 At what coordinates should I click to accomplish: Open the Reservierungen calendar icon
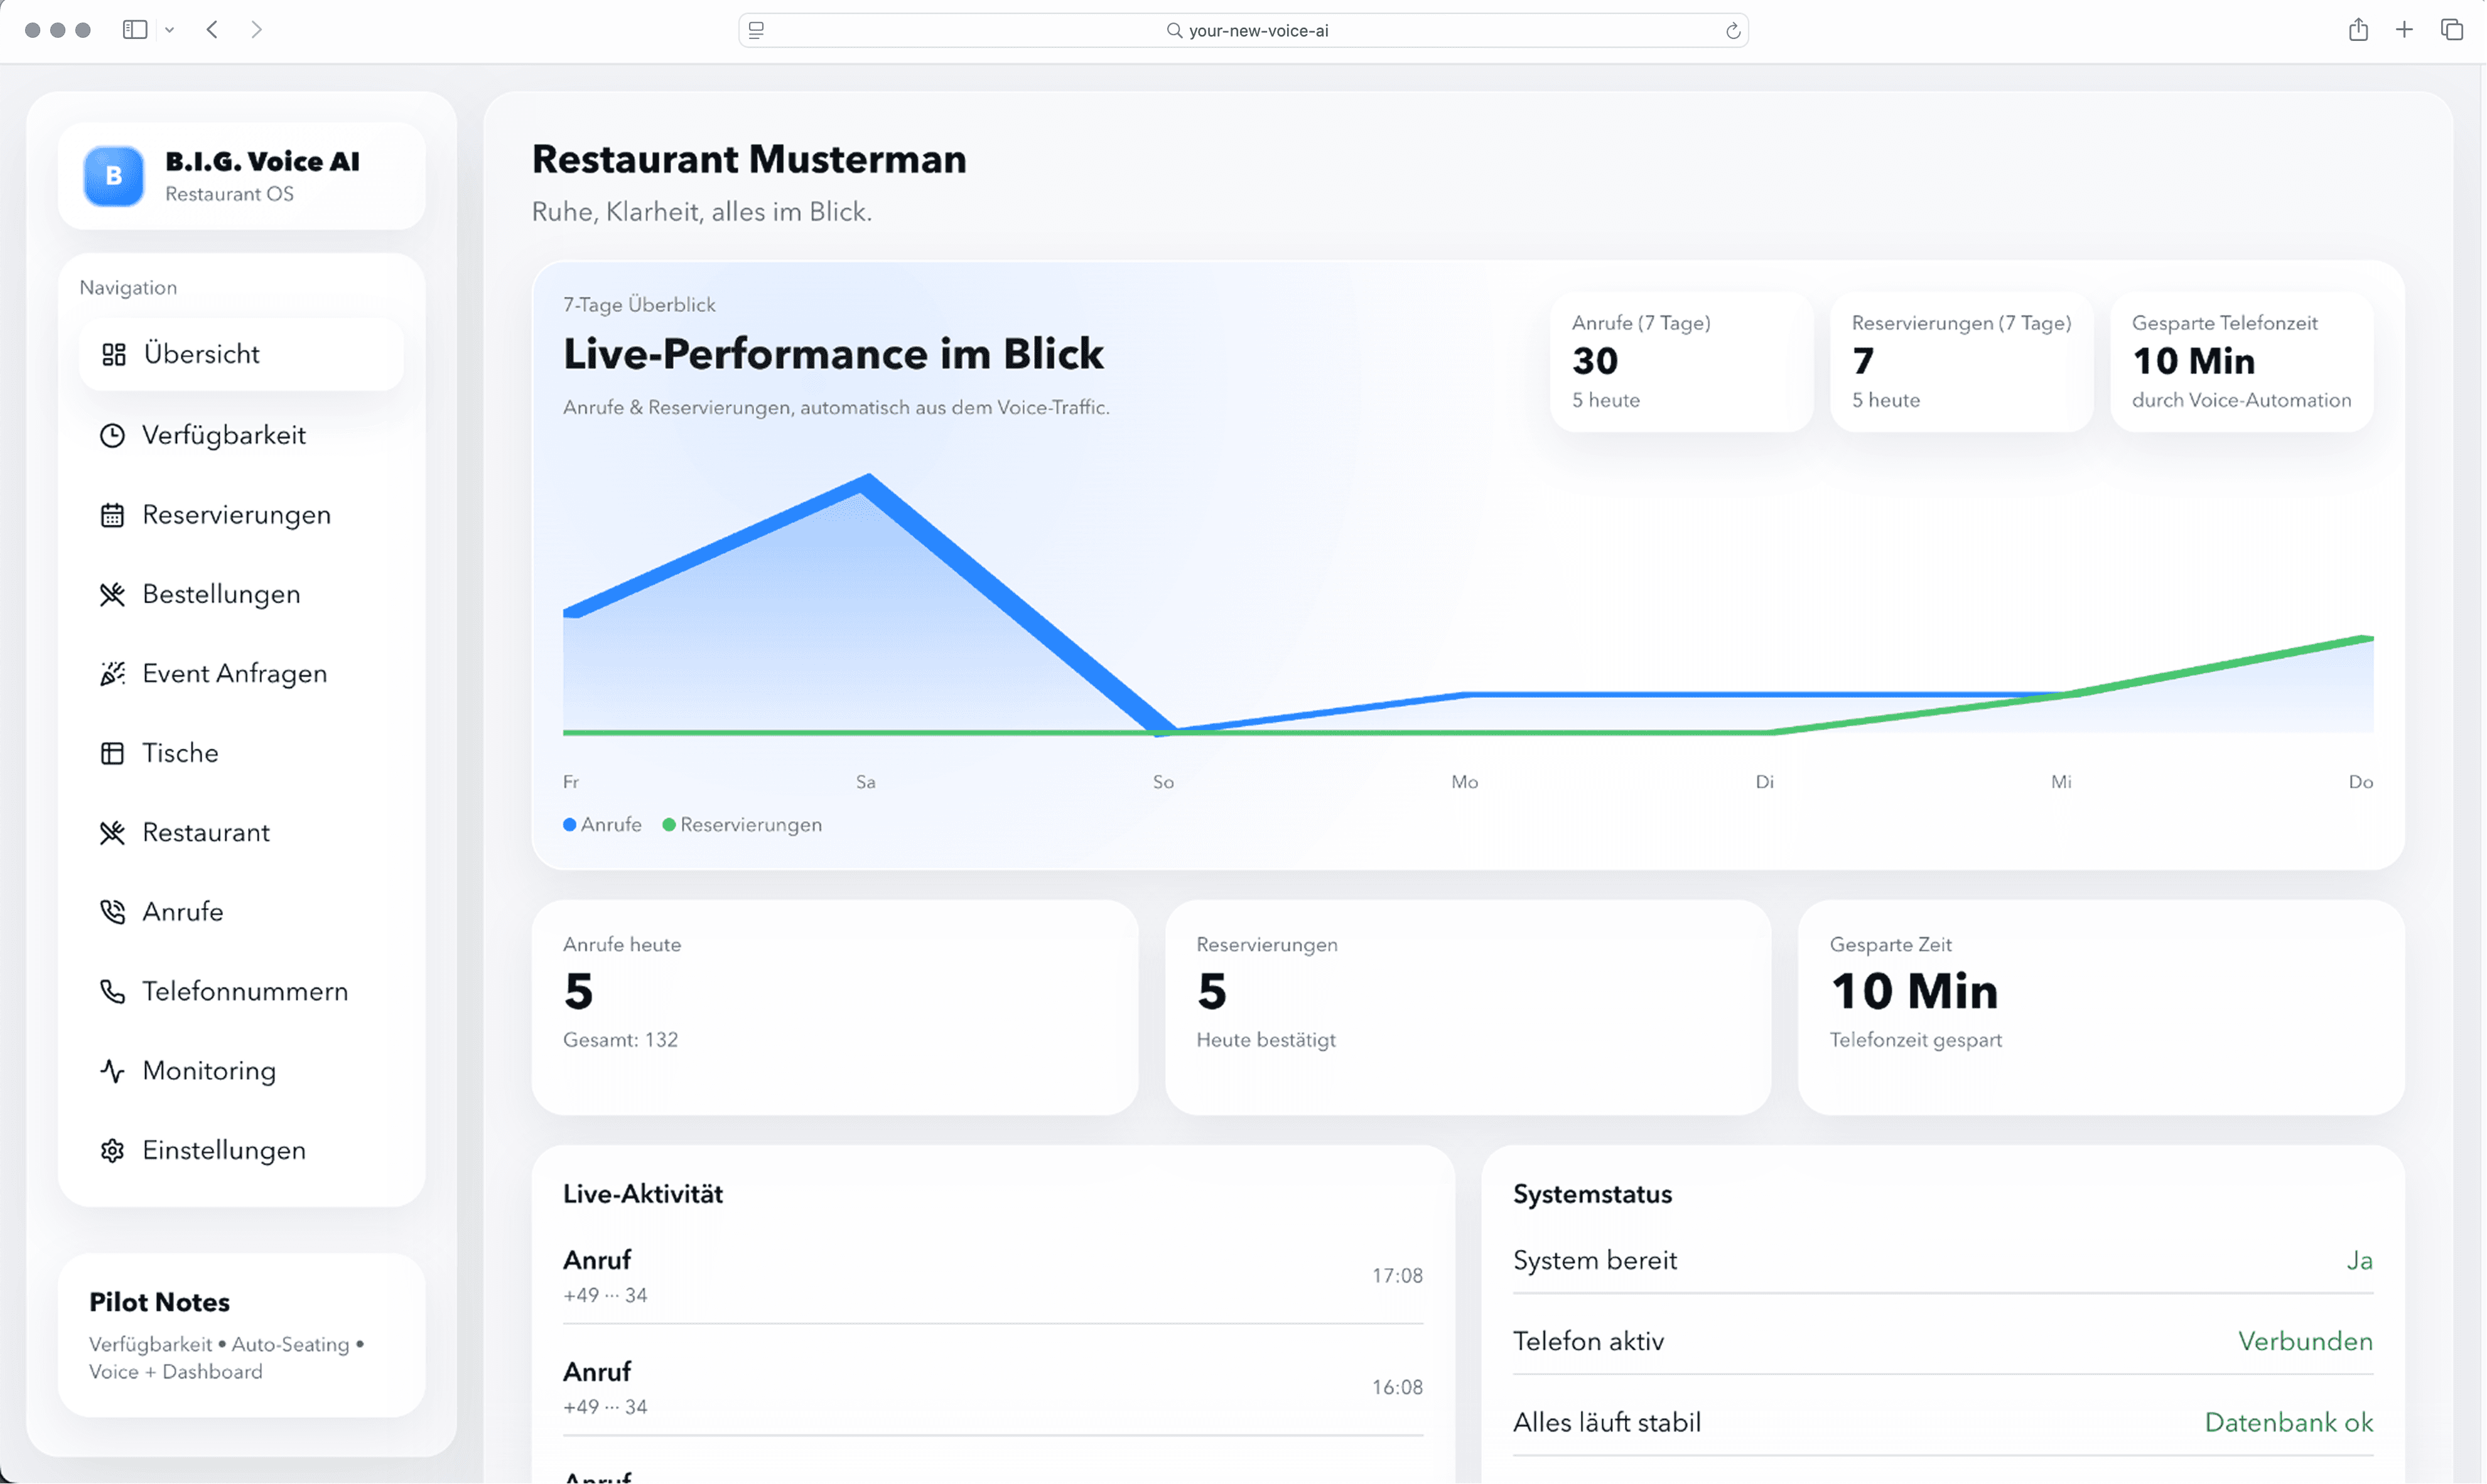113,514
